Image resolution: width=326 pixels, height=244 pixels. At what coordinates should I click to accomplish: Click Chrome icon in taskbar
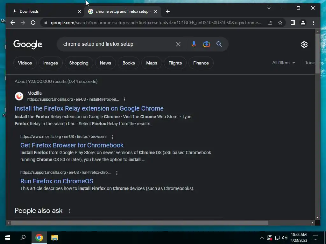(39, 238)
